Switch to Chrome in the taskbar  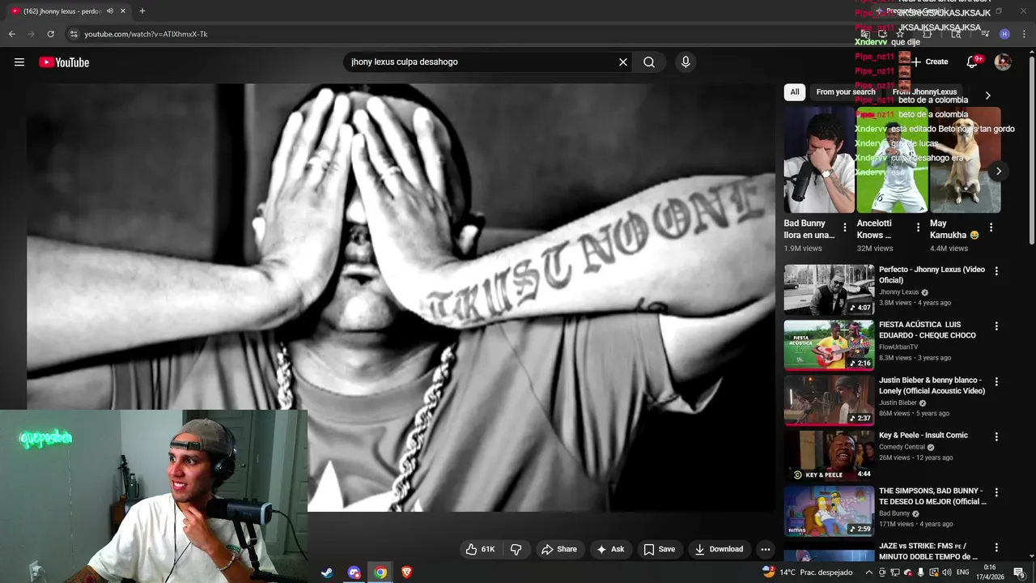380,572
